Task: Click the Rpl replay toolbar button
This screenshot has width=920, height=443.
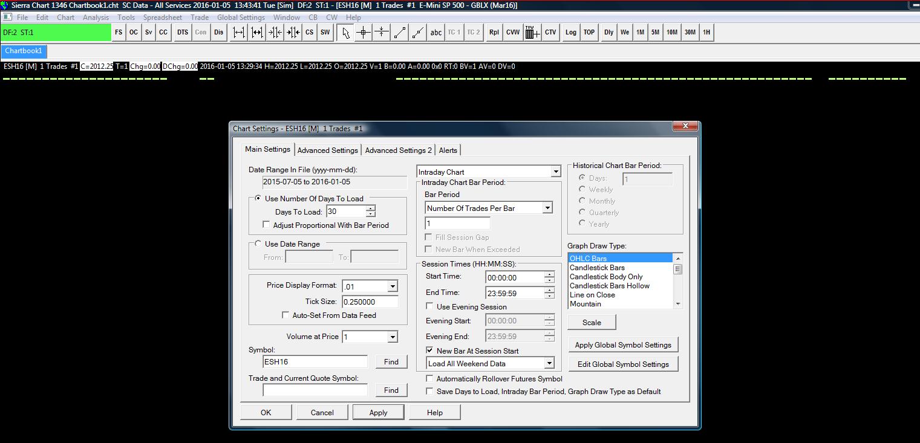Action: coord(494,33)
